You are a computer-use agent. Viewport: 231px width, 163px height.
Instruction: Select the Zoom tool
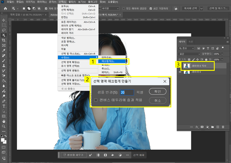coord(4,126)
